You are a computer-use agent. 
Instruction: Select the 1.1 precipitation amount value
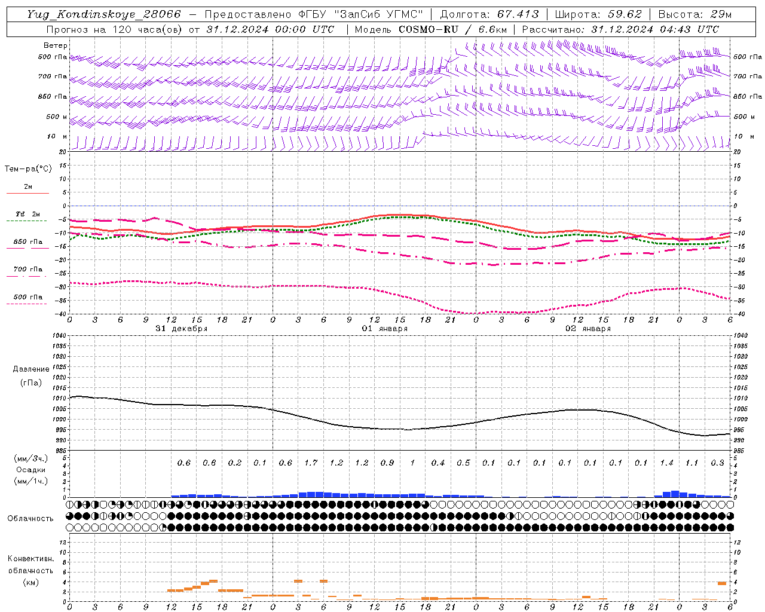691,463
